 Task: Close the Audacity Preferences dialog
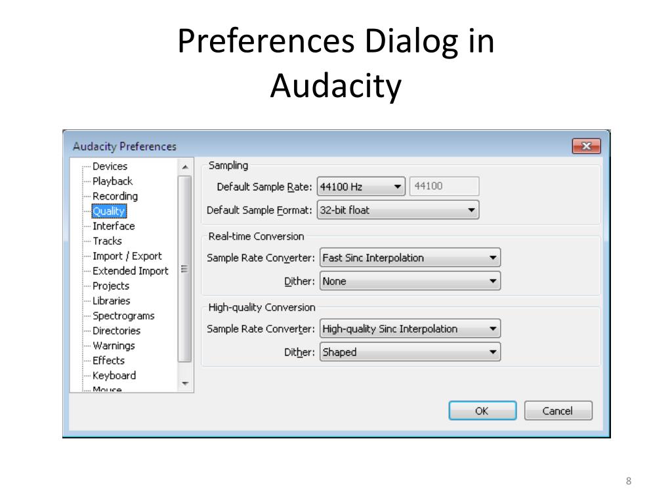(586, 146)
